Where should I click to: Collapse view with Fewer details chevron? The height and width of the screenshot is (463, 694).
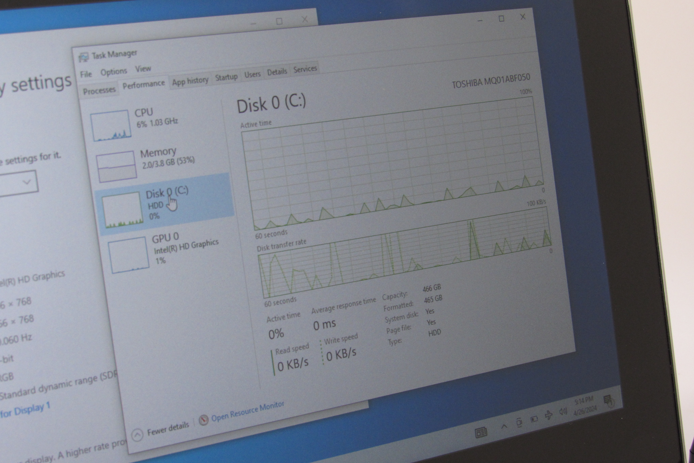tap(138, 435)
